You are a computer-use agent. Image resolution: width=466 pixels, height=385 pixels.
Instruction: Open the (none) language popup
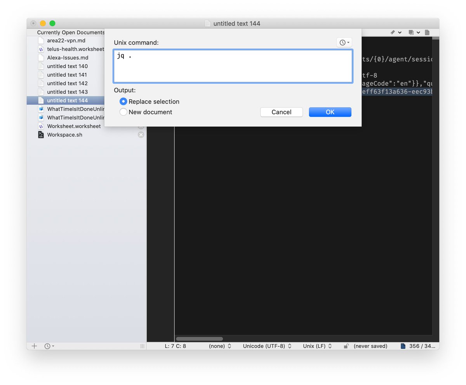[x=220, y=346]
